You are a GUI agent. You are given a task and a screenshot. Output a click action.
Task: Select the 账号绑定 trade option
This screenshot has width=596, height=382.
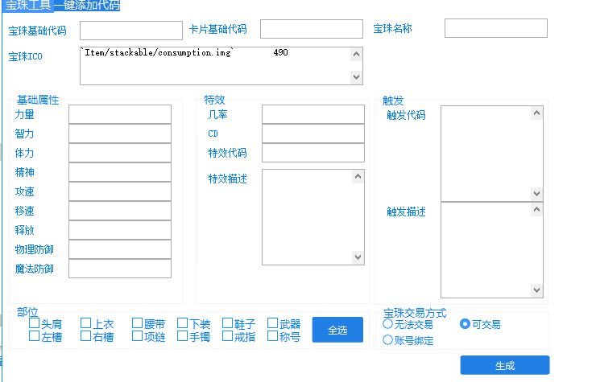(x=388, y=340)
